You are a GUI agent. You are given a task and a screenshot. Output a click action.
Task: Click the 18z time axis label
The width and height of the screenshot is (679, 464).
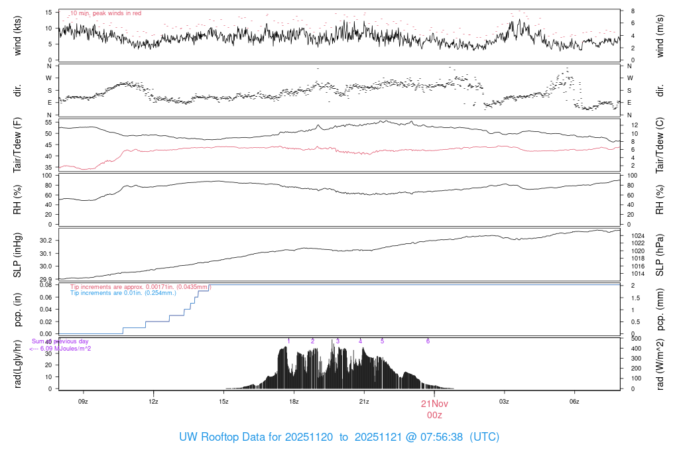[294, 402]
